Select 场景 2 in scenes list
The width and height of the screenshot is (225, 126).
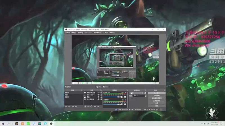(x=74, y=93)
